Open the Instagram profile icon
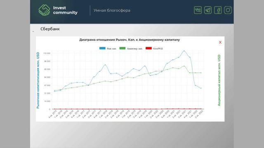 [228, 10]
